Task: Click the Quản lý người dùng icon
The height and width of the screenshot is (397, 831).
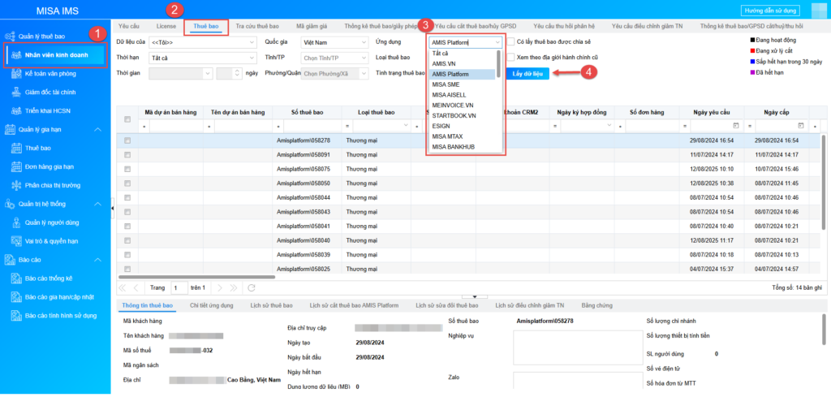Action: pos(18,222)
